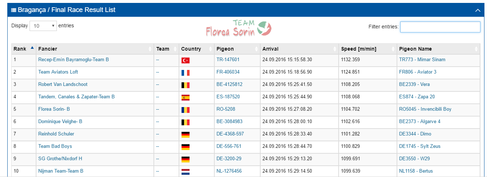Open fancier Recep-Emín Bayramoglu-Team B link

[74, 59]
